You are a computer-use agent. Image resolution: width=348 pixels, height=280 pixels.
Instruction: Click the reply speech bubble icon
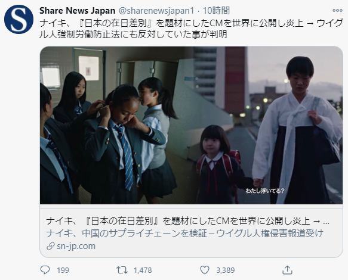coord(45,270)
